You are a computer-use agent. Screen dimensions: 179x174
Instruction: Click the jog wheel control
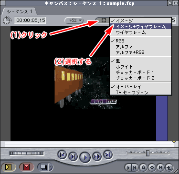click(27, 154)
